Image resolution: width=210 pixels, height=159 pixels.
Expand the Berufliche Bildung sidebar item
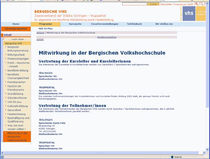tap(18, 70)
